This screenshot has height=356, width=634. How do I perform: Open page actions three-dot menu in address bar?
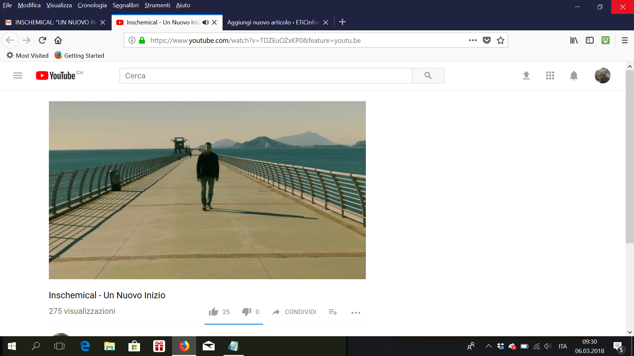point(473,40)
